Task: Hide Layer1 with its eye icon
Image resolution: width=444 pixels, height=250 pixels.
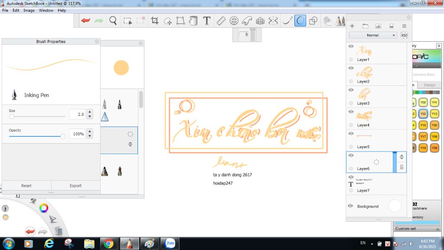Action: pyautogui.click(x=351, y=46)
